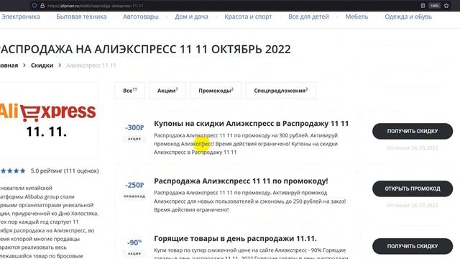Click Алиэкспресс 11 11 breadcrumb
This screenshot has height=259, width=460.
pos(91,65)
